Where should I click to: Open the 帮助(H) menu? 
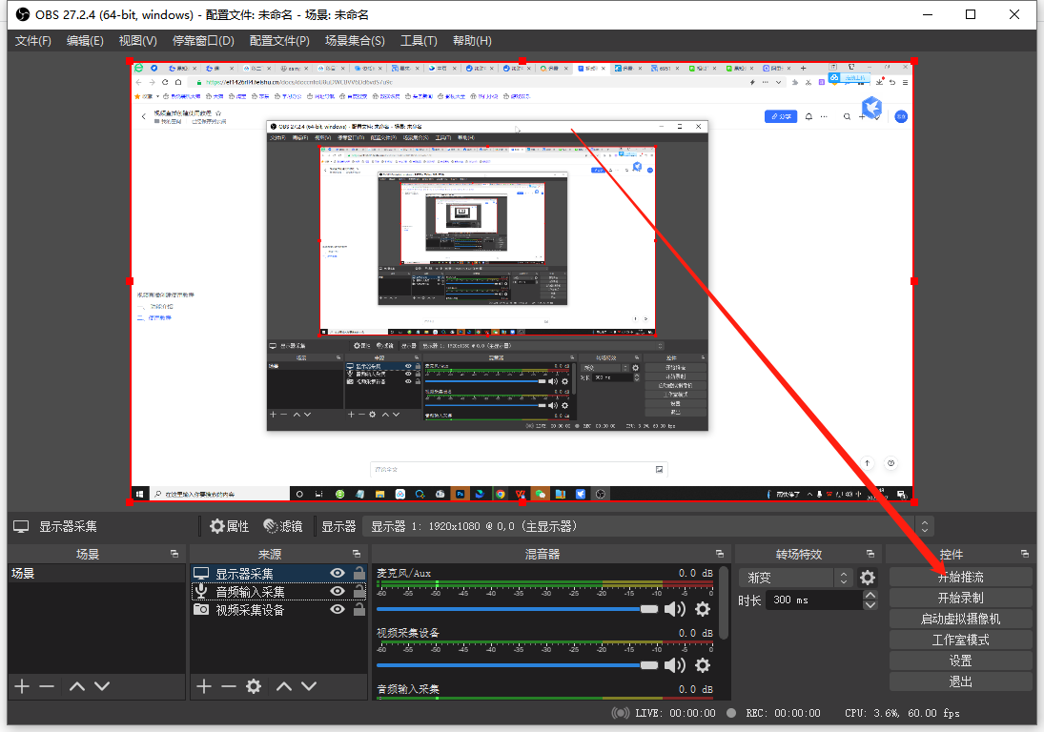(x=472, y=41)
